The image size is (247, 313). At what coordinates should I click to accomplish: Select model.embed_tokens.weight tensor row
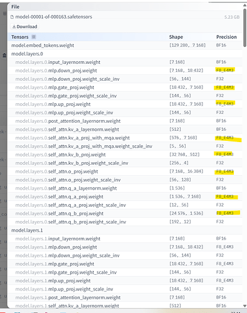point(125,45)
